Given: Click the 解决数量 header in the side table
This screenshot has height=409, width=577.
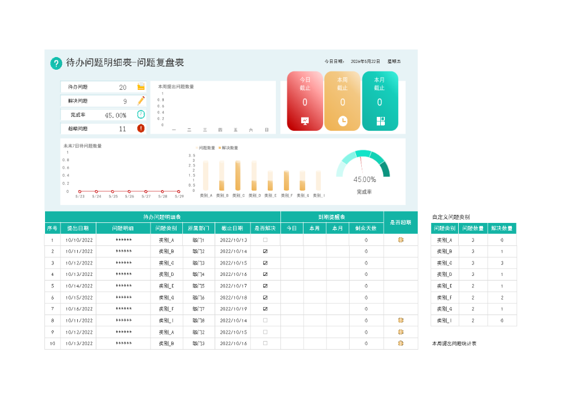Looking at the screenshot, I should (502, 228).
